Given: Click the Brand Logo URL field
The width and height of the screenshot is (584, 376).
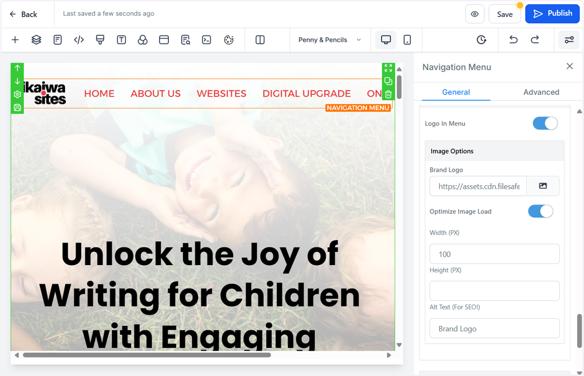Looking at the screenshot, I should (x=478, y=186).
